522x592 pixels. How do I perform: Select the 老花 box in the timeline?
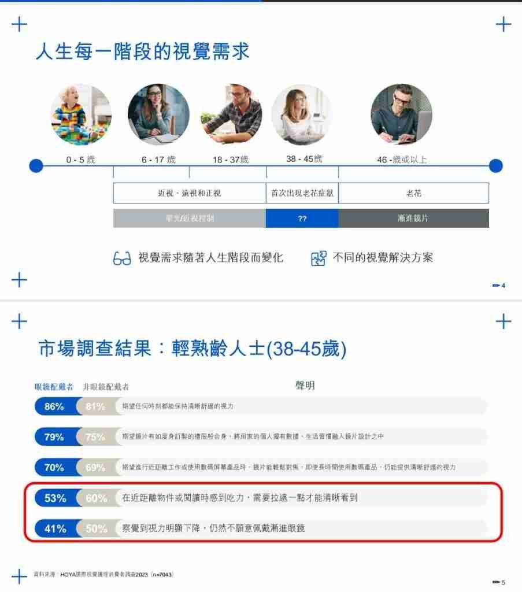coord(414,193)
